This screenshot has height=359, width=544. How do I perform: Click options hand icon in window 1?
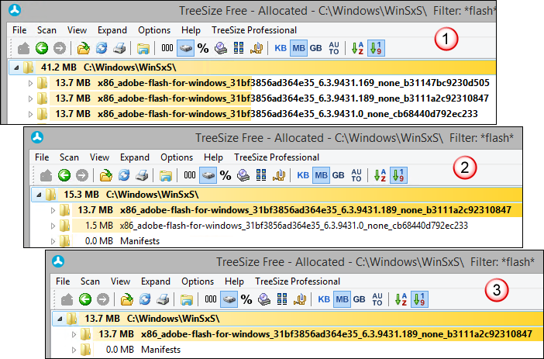pos(257,48)
